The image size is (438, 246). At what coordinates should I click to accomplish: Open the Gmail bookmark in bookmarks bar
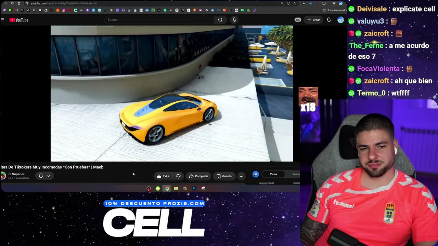point(16,10)
